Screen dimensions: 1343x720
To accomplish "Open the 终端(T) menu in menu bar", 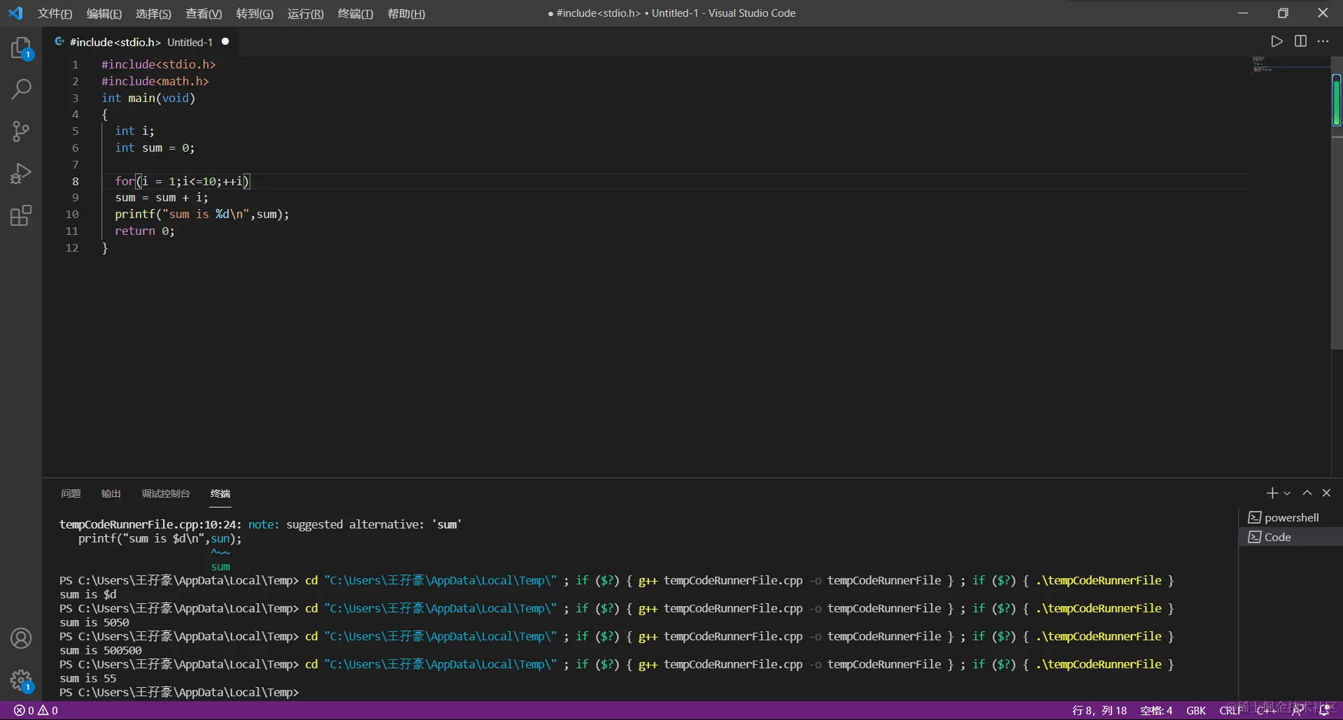I will (x=355, y=13).
